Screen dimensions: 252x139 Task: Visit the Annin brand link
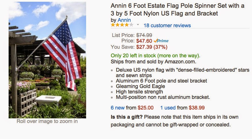(x=124, y=20)
